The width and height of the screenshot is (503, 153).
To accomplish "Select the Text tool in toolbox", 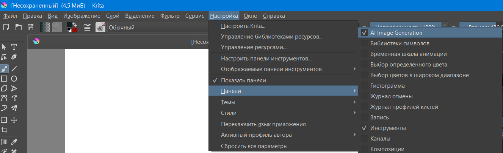I will (14, 47).
